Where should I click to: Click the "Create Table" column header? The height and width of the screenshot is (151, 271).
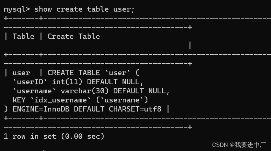click(x=74, y=36)
